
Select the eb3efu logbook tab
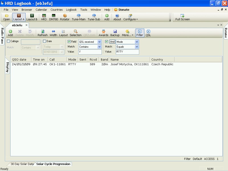tap(17, 25)
